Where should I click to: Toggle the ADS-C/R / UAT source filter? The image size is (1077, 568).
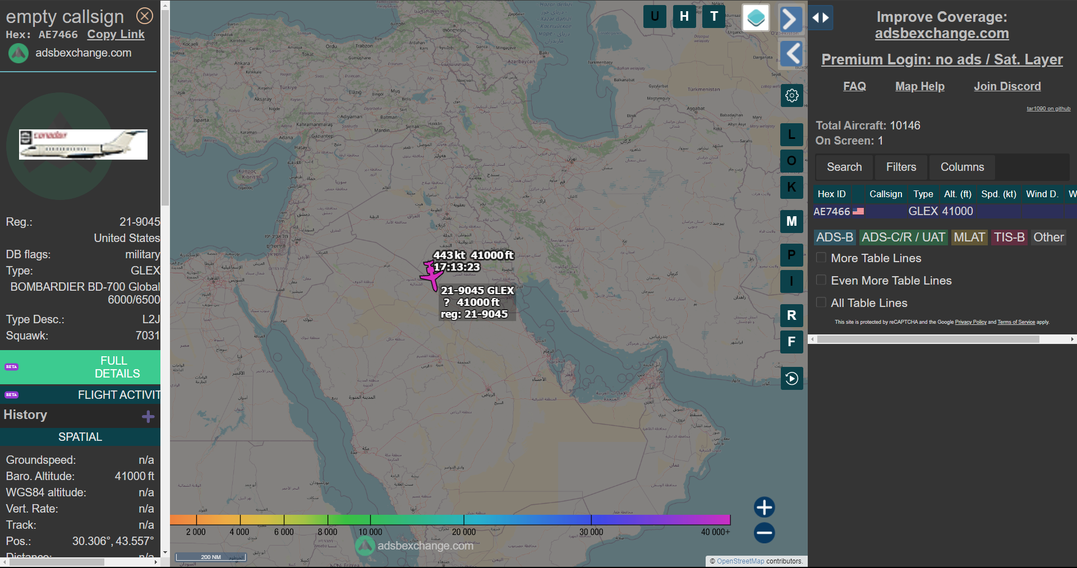click(903, 238)
